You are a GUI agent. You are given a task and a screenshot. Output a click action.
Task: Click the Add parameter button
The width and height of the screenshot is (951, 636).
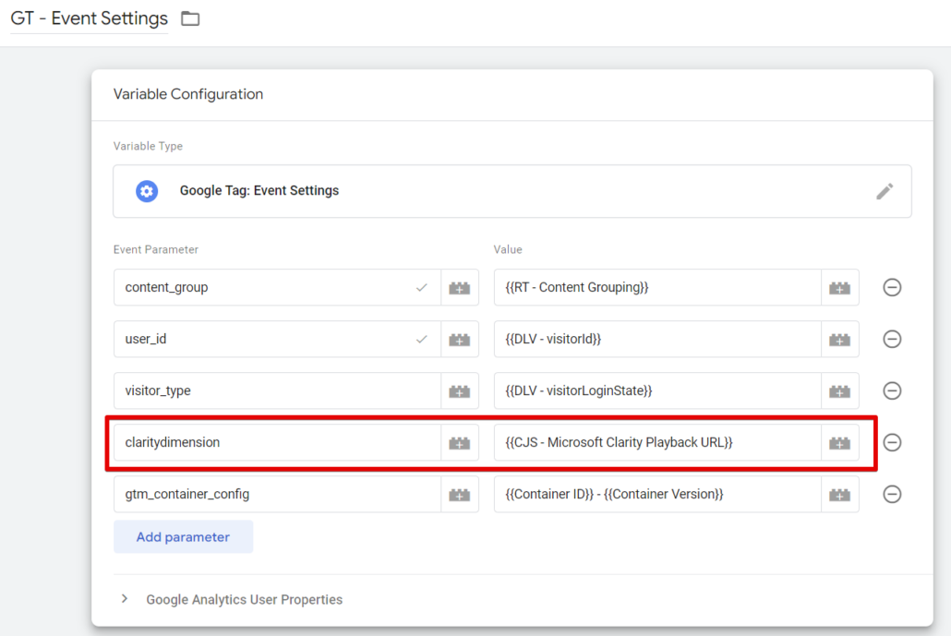coord(183,536)
